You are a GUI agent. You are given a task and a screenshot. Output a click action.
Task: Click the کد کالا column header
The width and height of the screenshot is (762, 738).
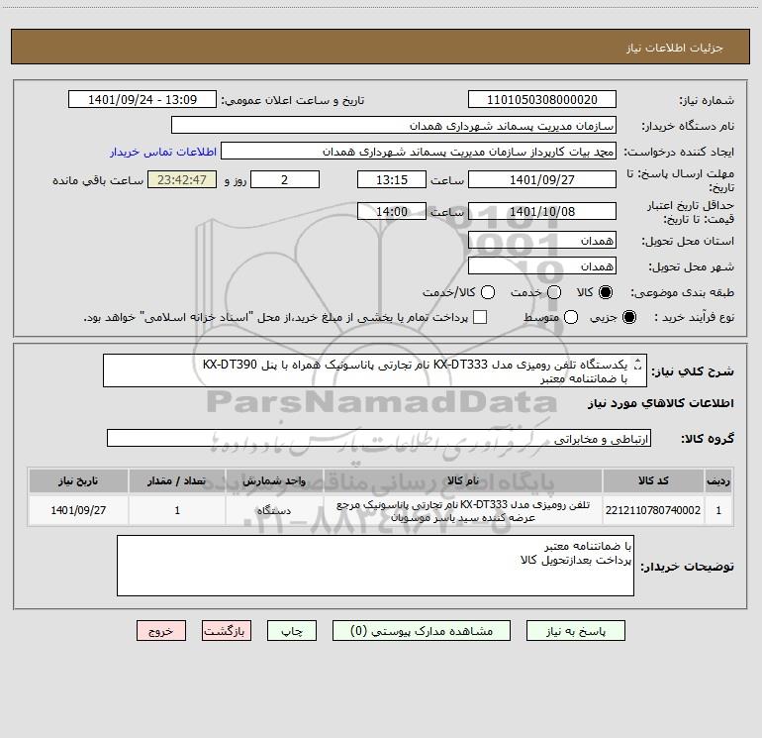pyautogui.click(x=653, y=480)
